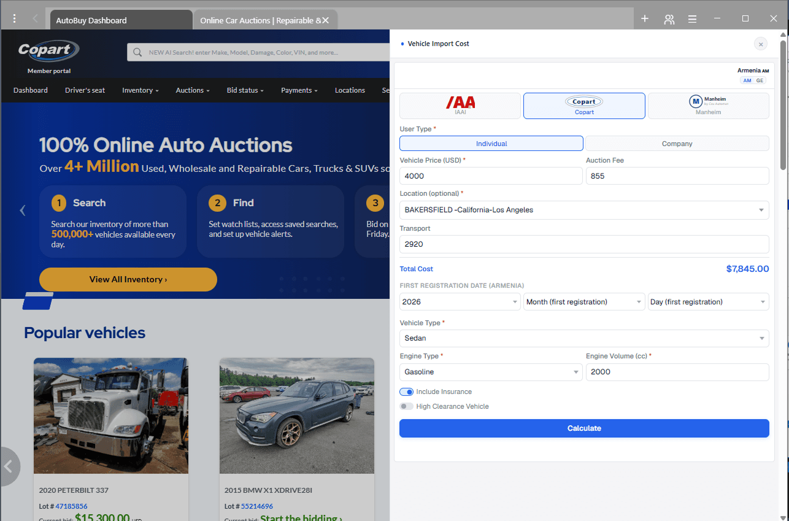Open the 2020 Peterbilt 337 photo
Image resolution: width=789 pixels, height=521 pixels.
point(111,415)
